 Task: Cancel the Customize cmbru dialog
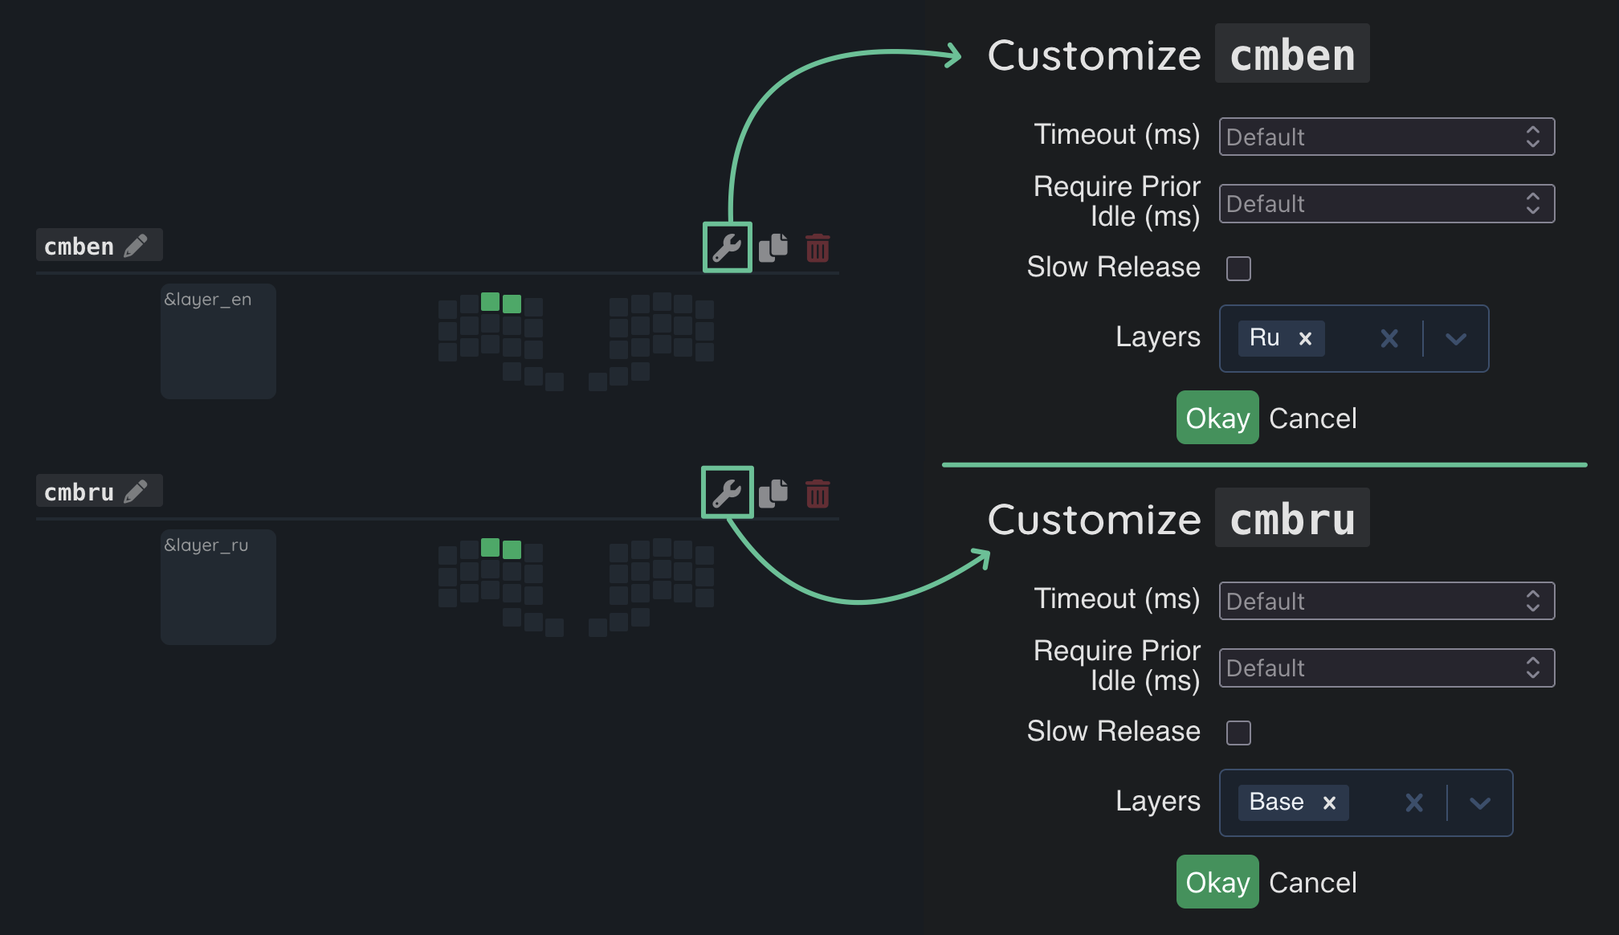pyautogui.click(x=1313, y=882)
